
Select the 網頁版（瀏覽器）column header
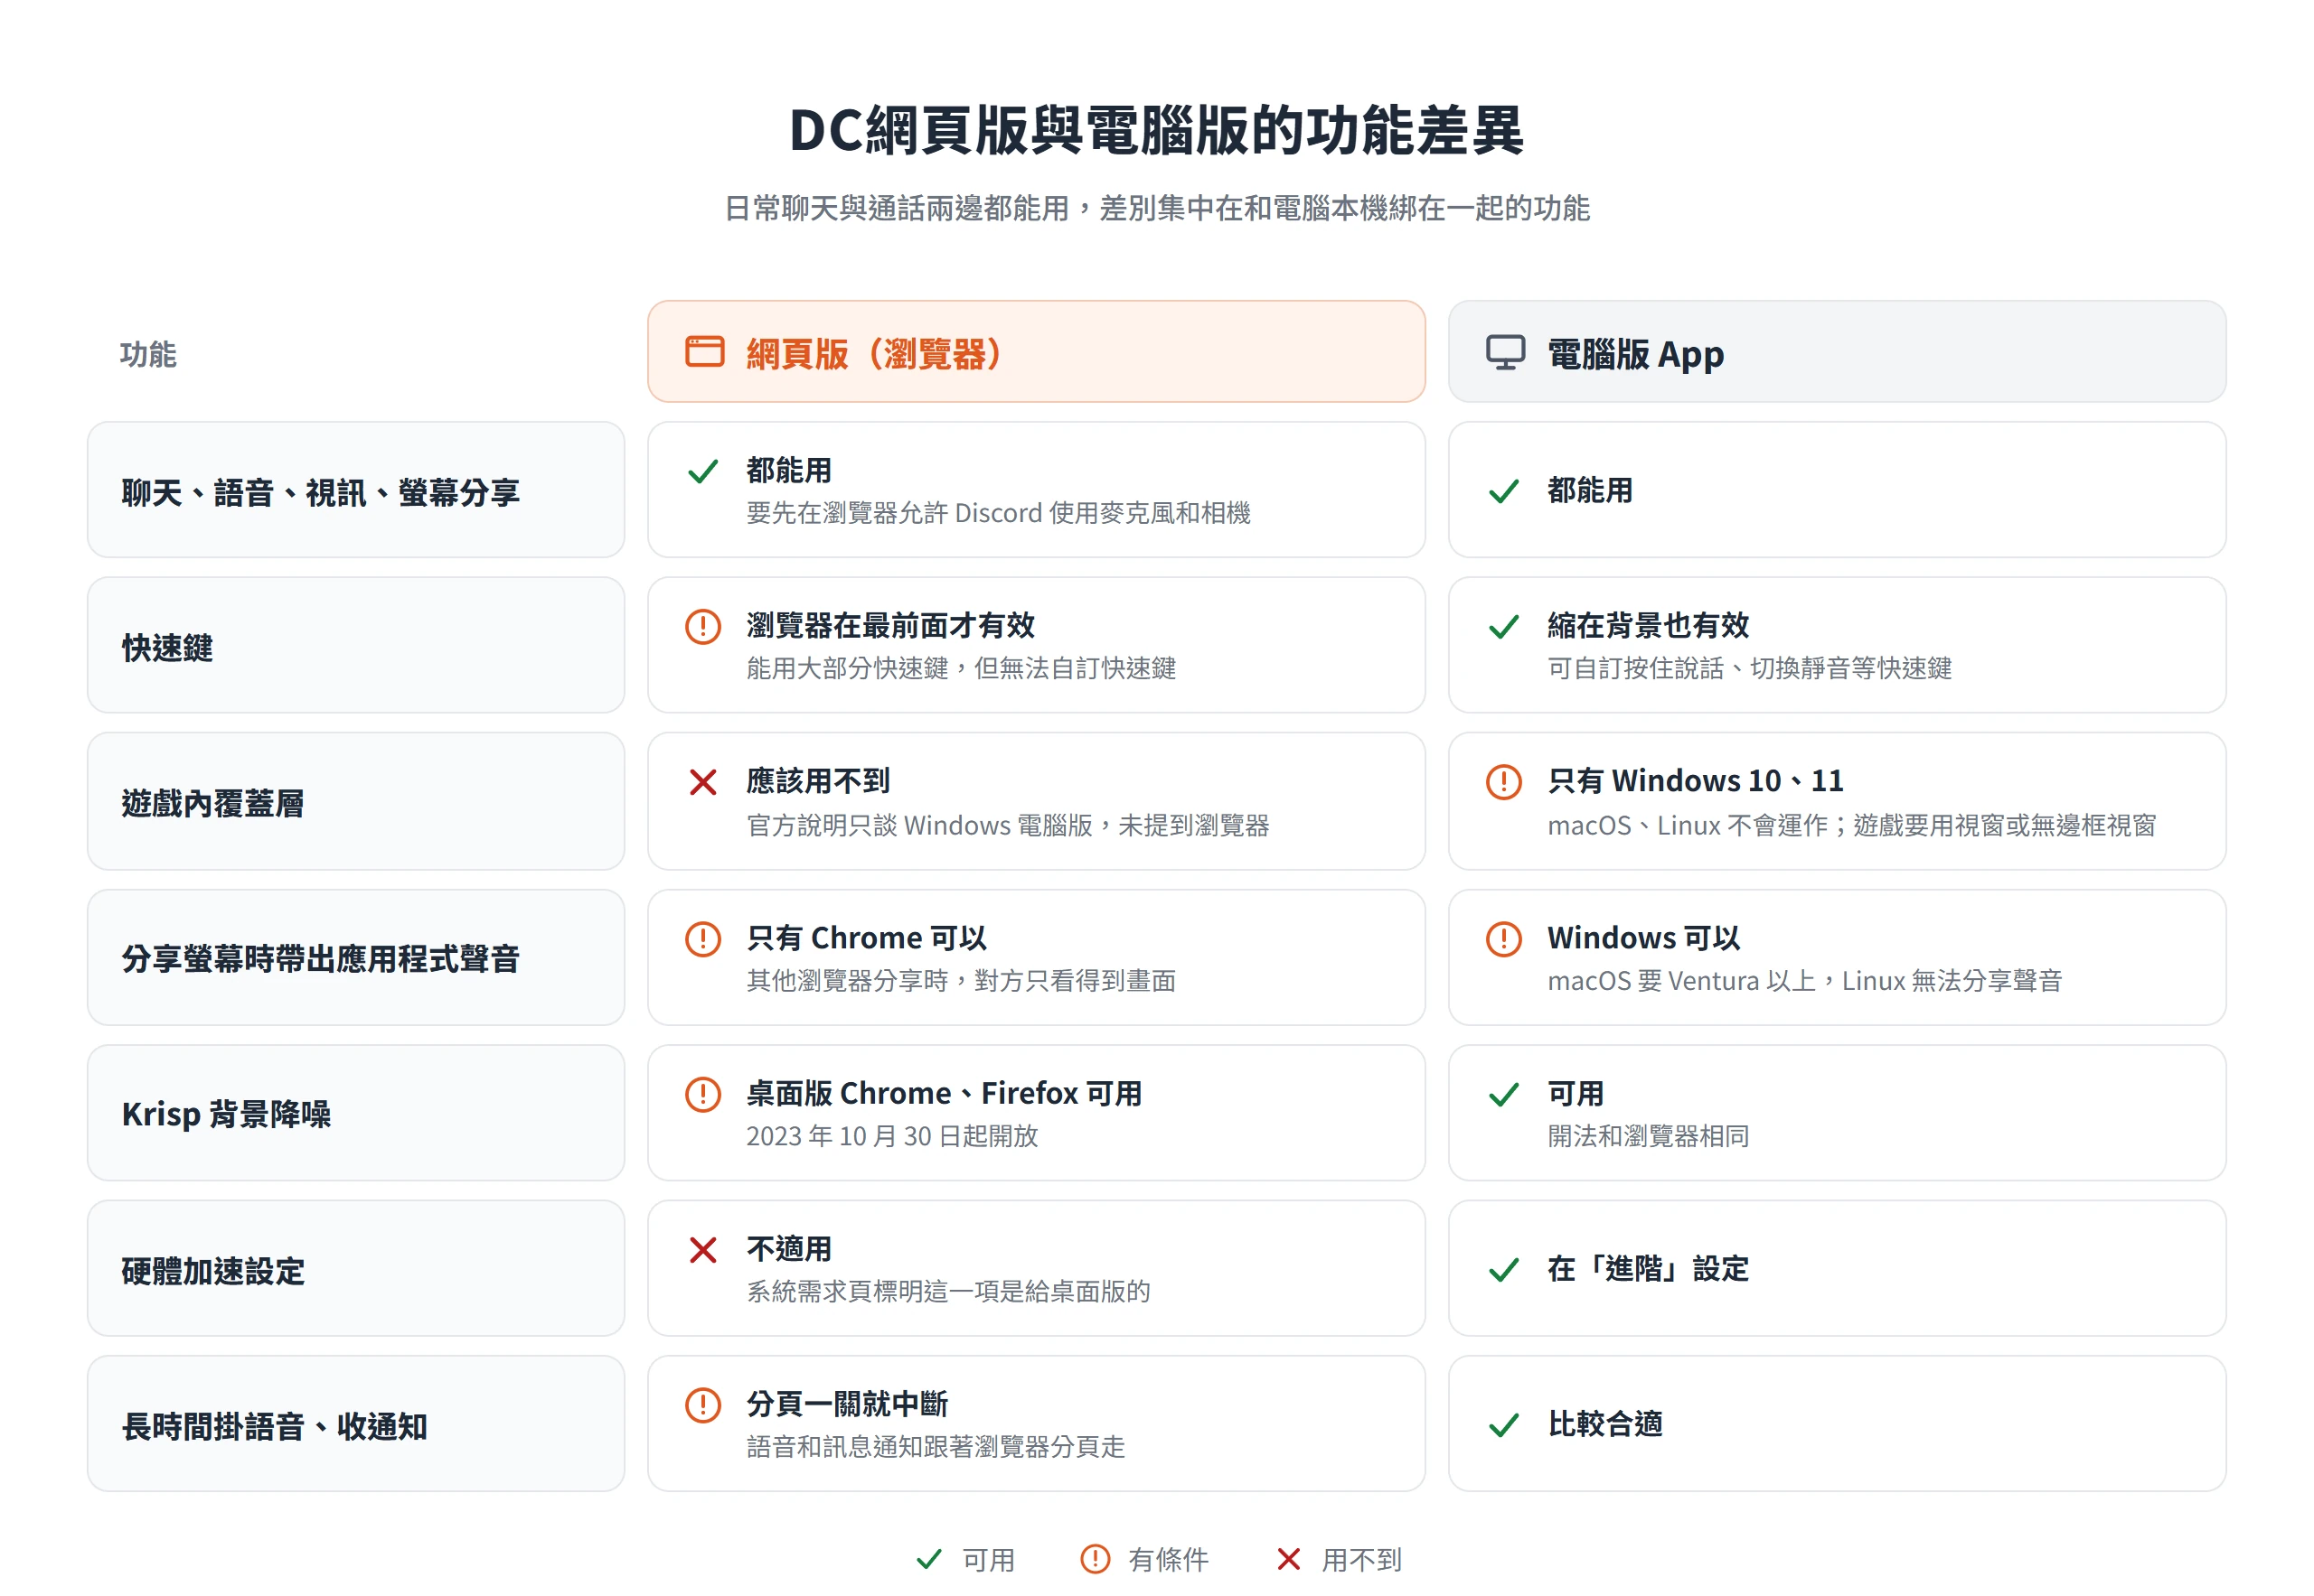tap(1036, 352)
